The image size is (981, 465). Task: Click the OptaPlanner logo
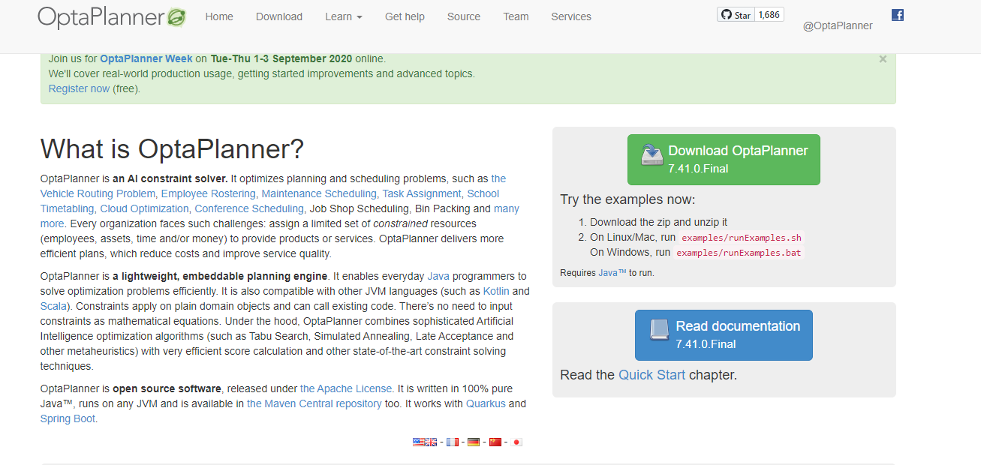pos(112,16)
